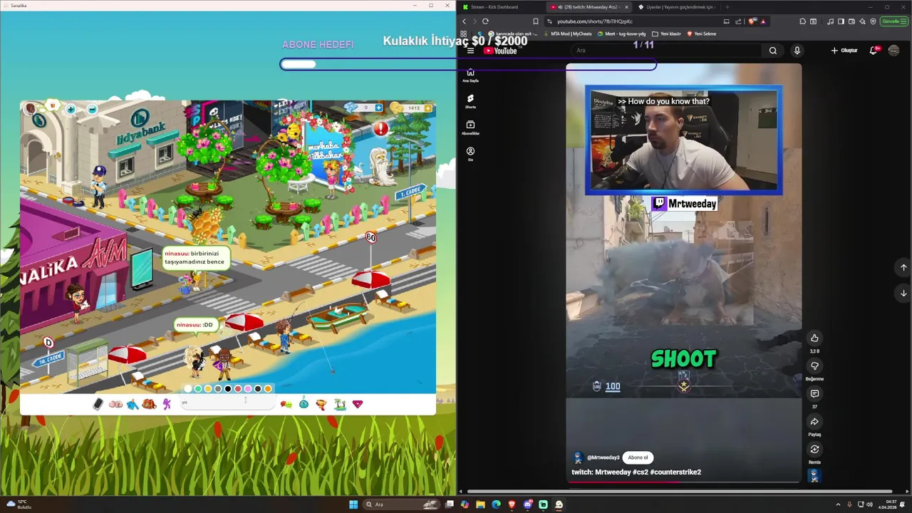Click YouTube voice search microphone
The height and width of the screenshot is (513, 912).
(x=797, y=51)
